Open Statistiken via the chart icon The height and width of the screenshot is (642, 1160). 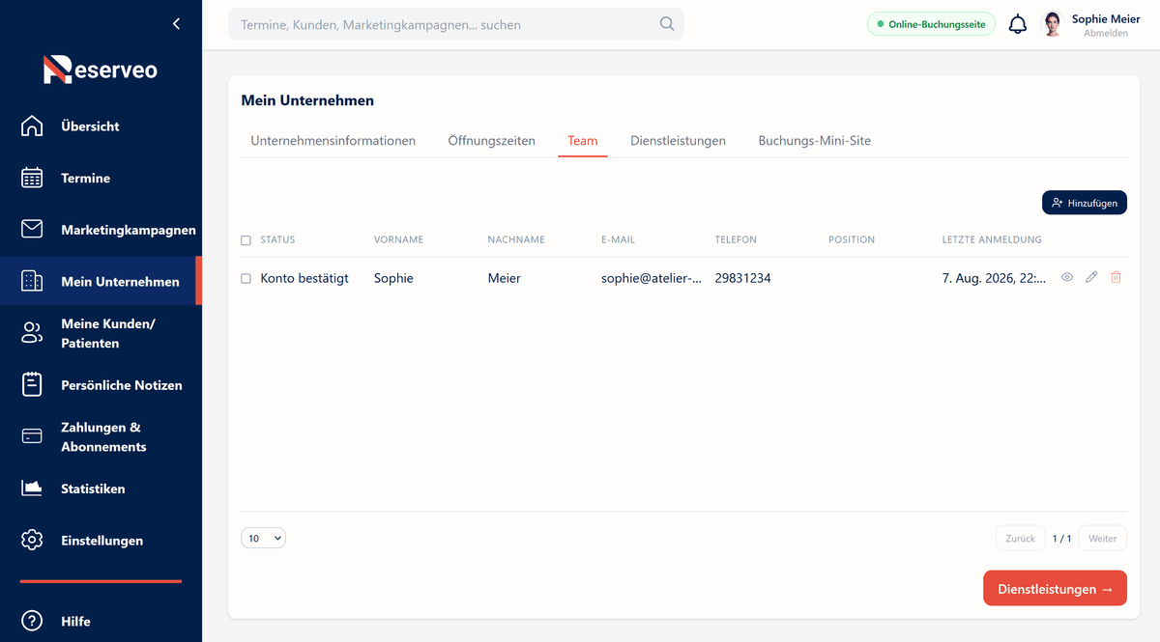click(x=32, y=488)
